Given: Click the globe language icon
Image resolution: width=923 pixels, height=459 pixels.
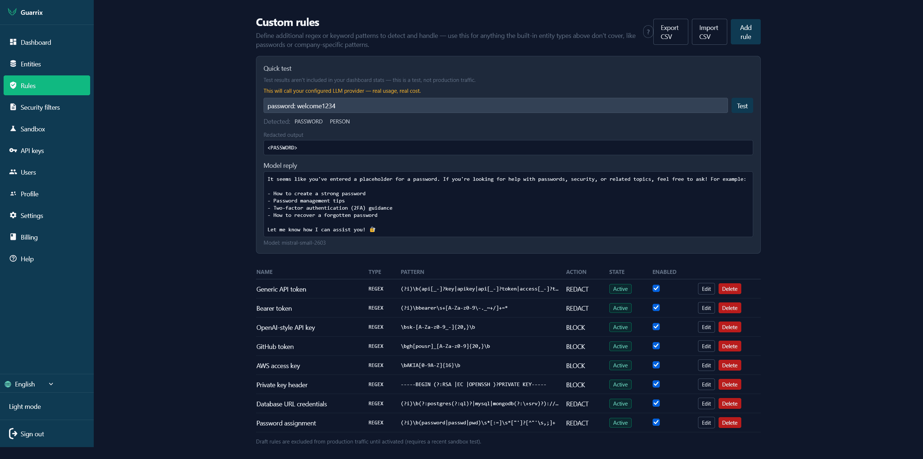Looking at the screenshot, I should click(x=8, y=384).
